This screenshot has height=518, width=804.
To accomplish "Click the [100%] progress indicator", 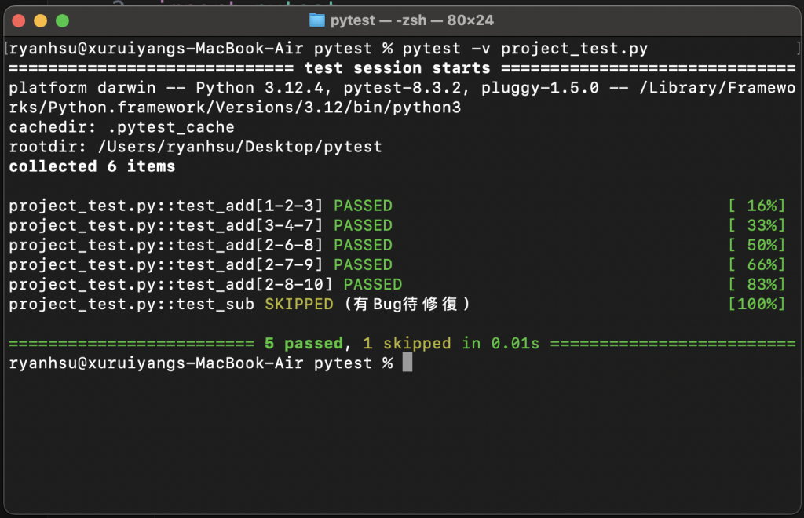I will point(757,304).
